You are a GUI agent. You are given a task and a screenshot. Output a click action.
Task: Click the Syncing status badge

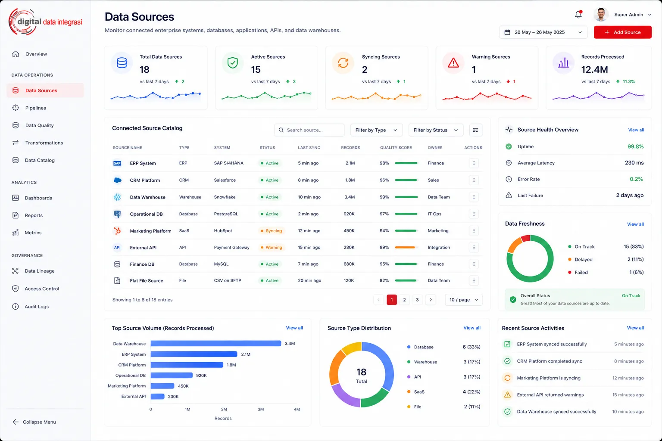[271, 231]
